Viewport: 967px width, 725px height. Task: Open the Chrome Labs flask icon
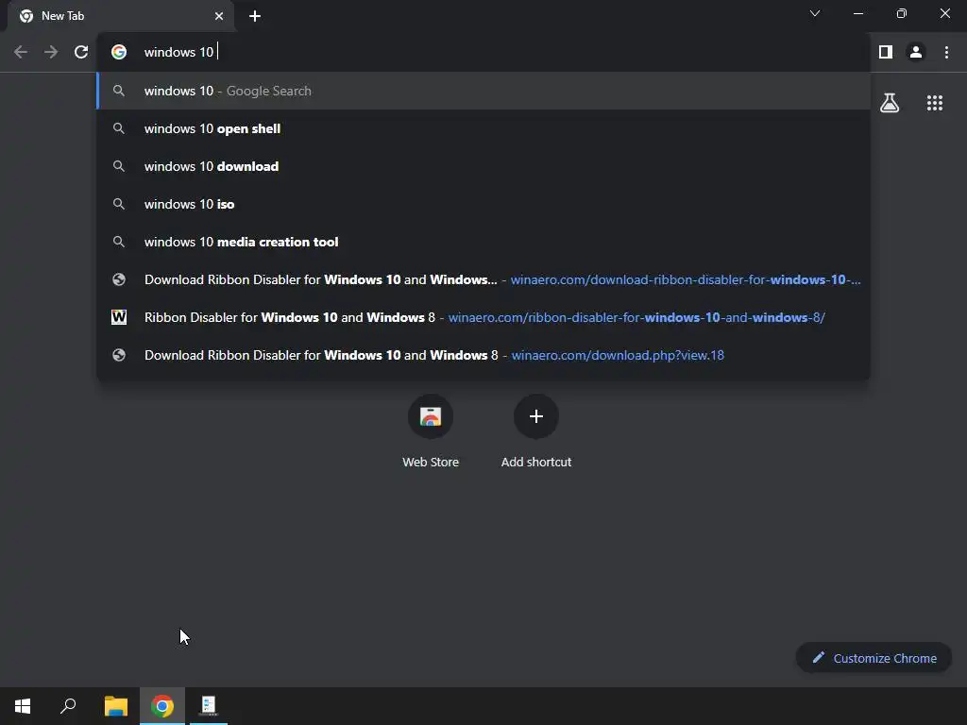890,102
